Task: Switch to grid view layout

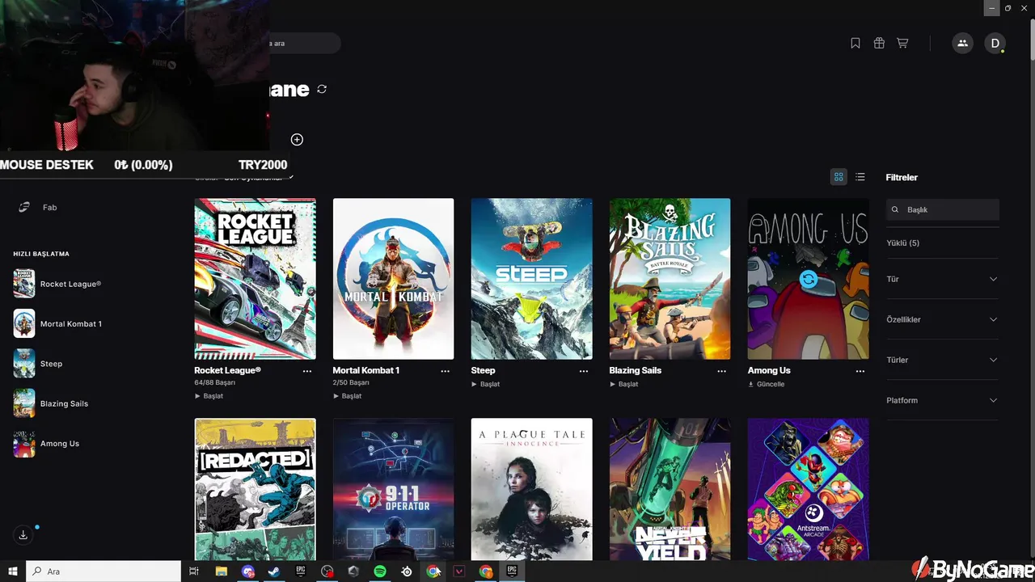Action: coord(839,177)
